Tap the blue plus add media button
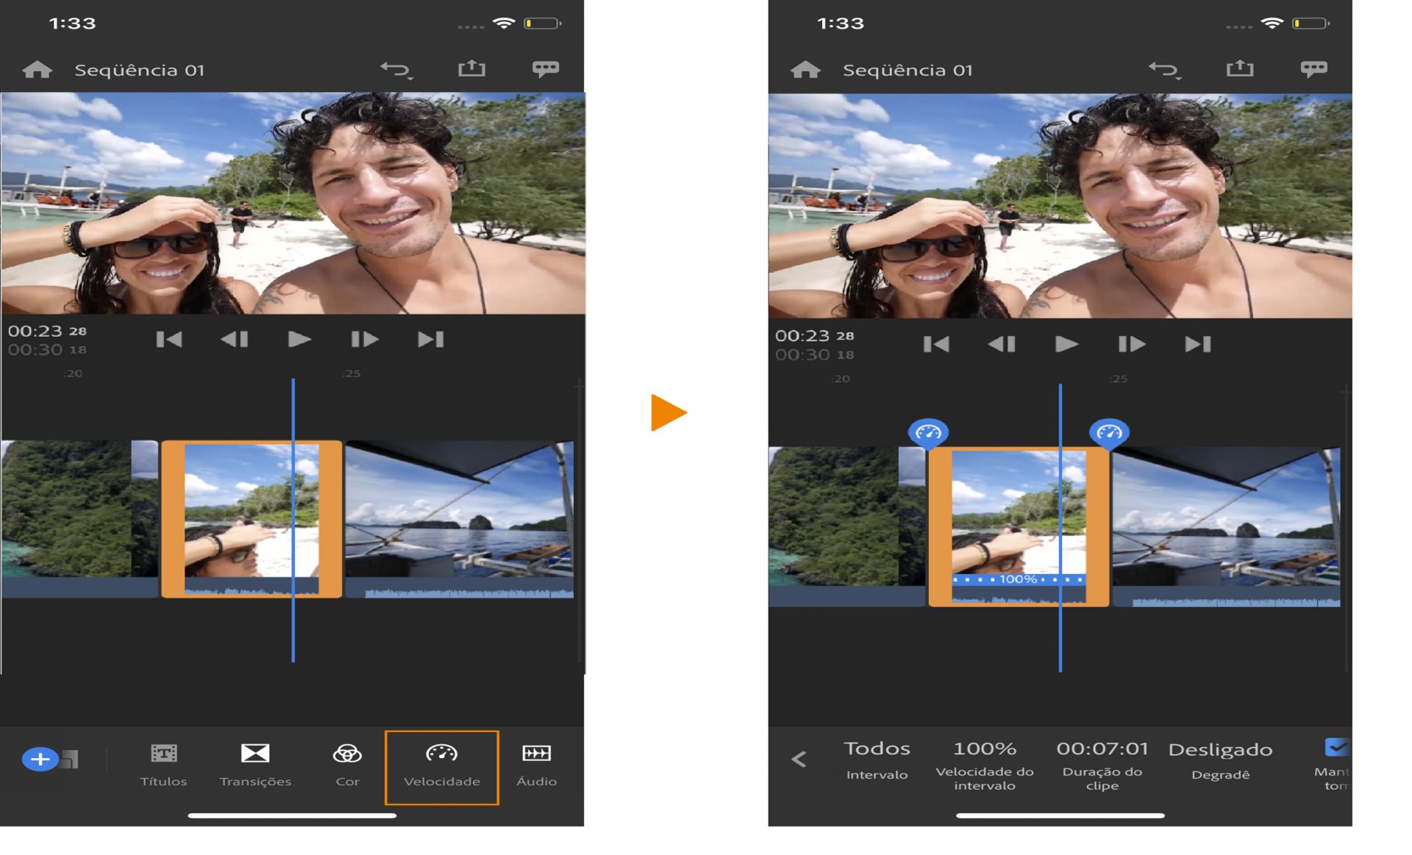The height and width of the screenshot is (855, 1412). (x=40, y=759)
